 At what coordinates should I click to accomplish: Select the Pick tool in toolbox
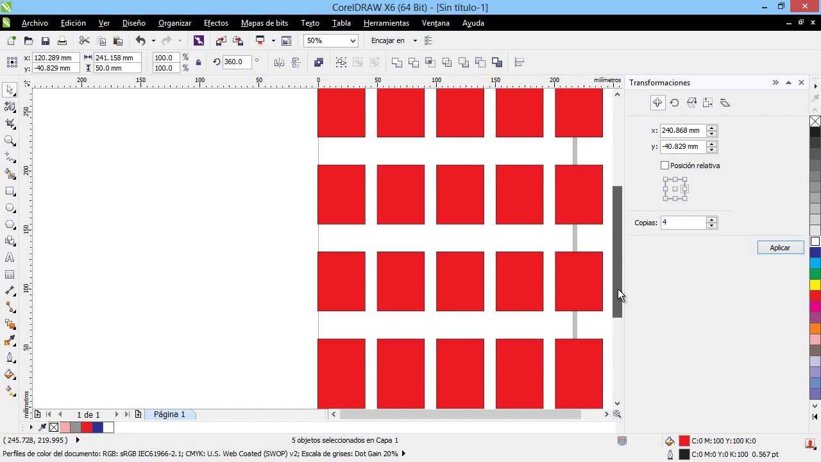(10, 90)
